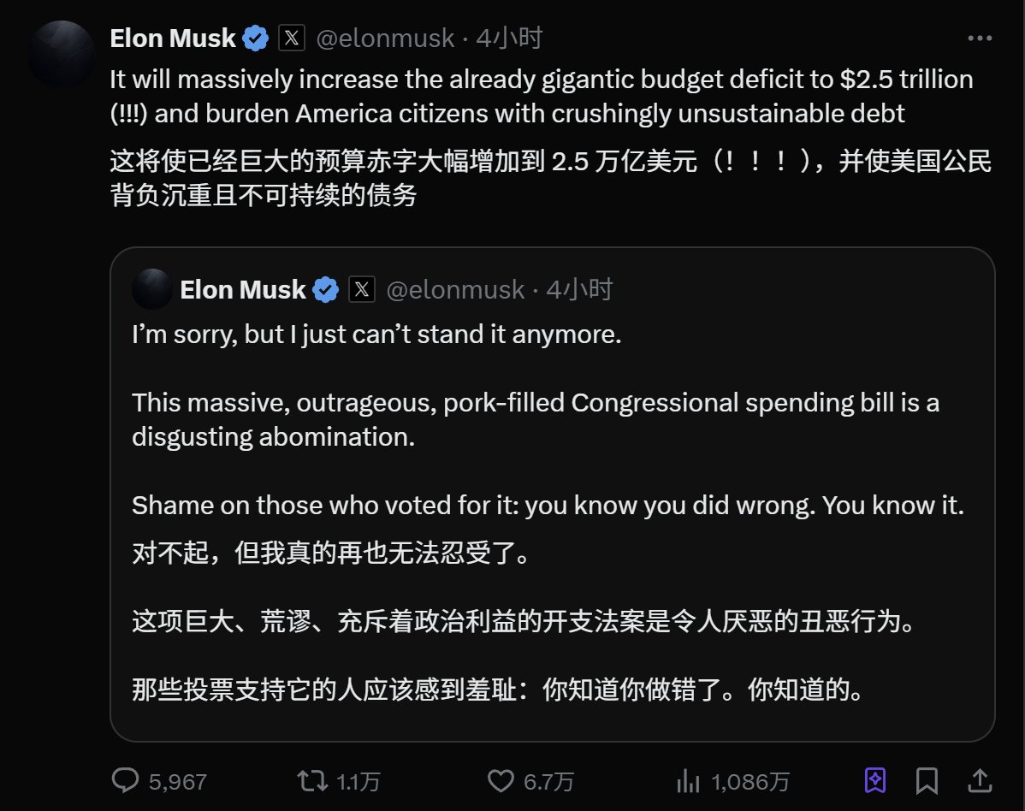The width and height of the screenshot is (1025, 811).
Task: Repost this tweet via the retweet icon
Action: tap(311, 780)
